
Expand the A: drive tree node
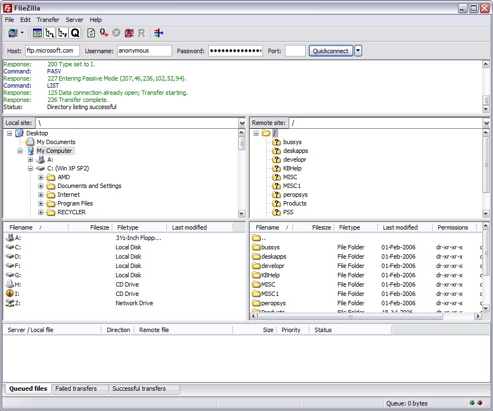point(31,160)
